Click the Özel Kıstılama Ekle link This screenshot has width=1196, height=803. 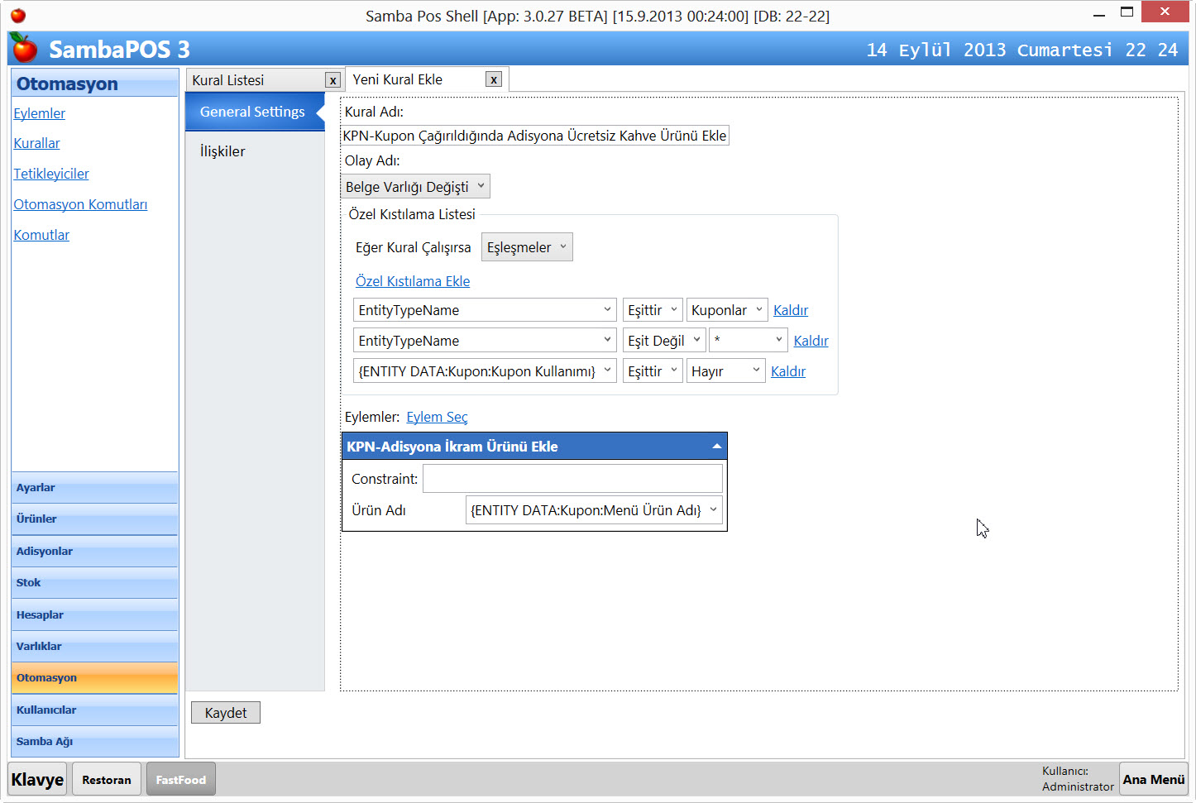412,281
